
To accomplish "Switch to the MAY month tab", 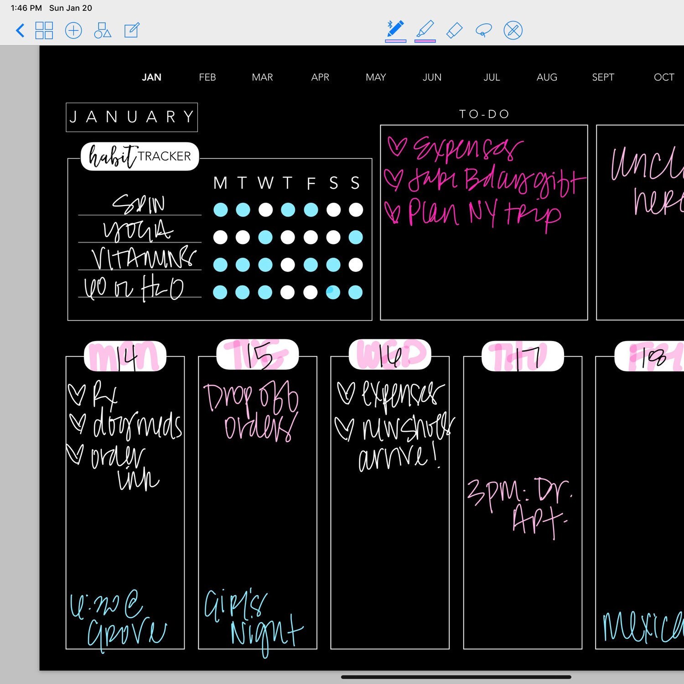I will pyautogui.click(x=375, y=78).
